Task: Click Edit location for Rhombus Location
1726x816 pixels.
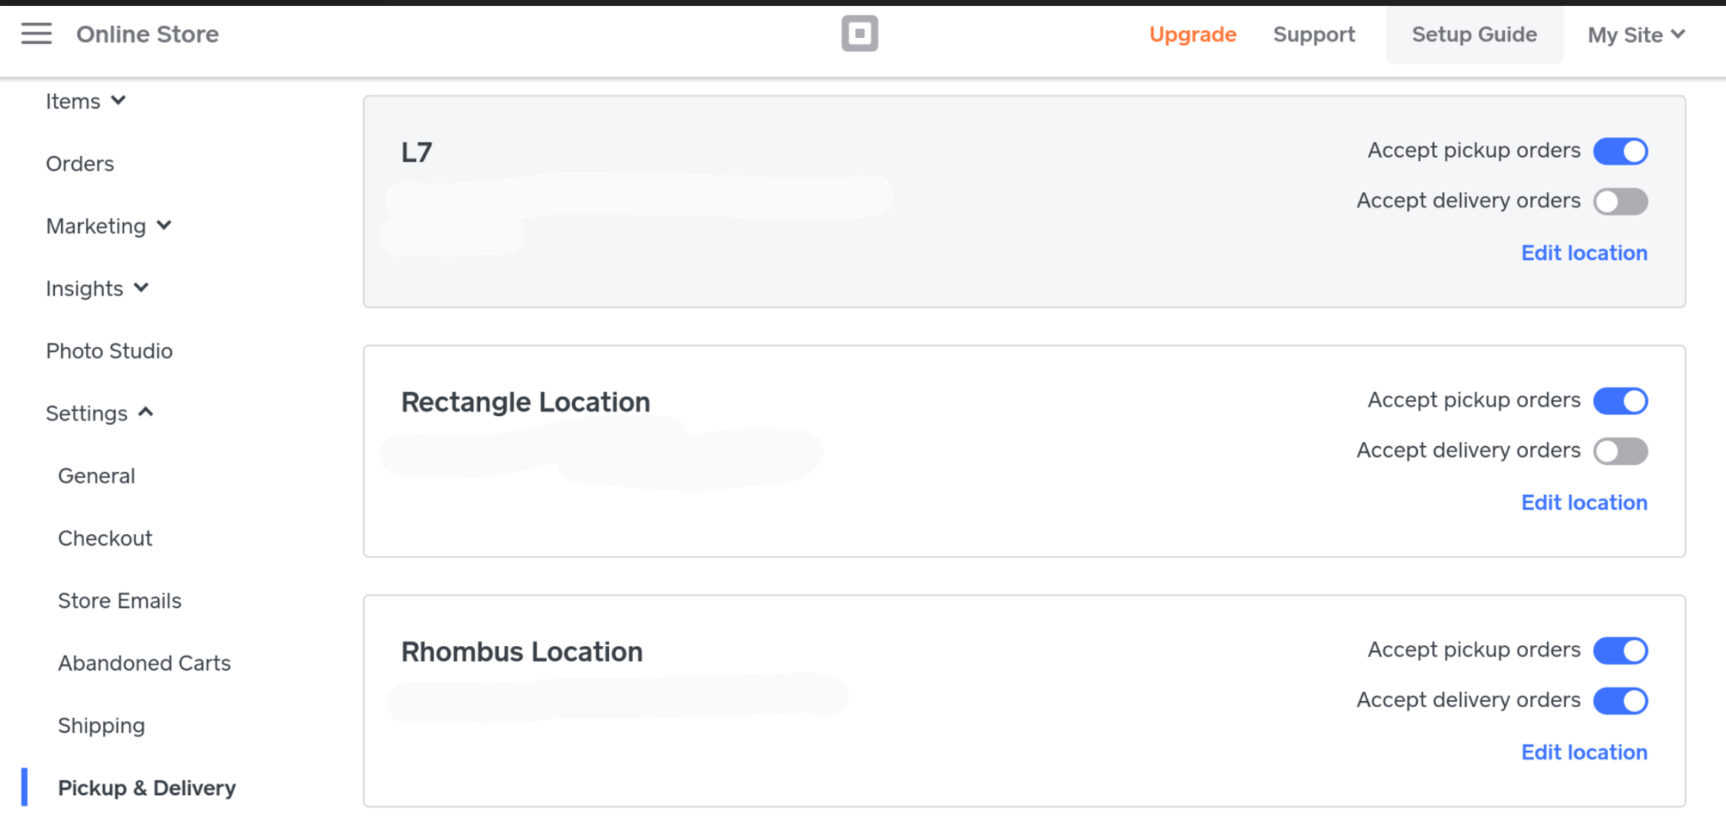Action: pyautogui.click(x=1584, y=752)
